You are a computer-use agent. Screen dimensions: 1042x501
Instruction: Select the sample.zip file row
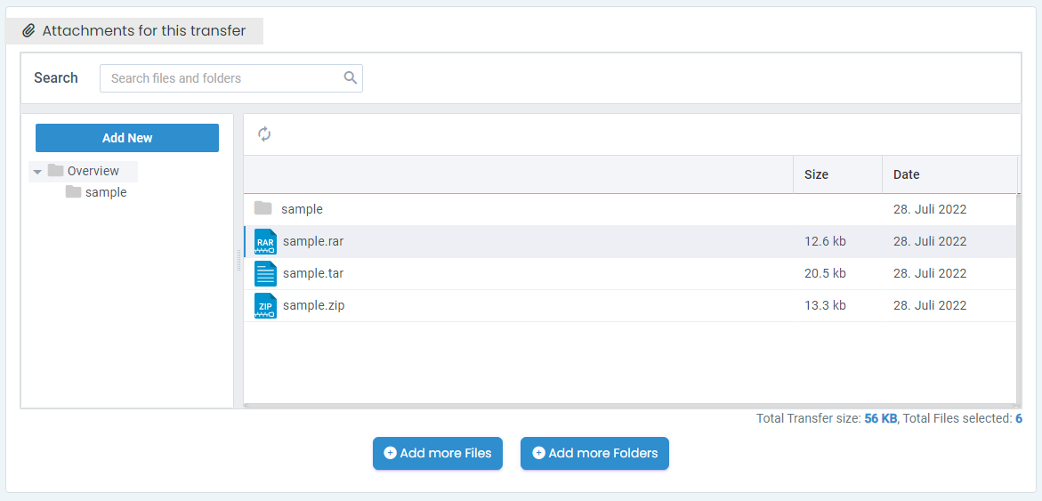pyautogui.click(x=534, y=306)
